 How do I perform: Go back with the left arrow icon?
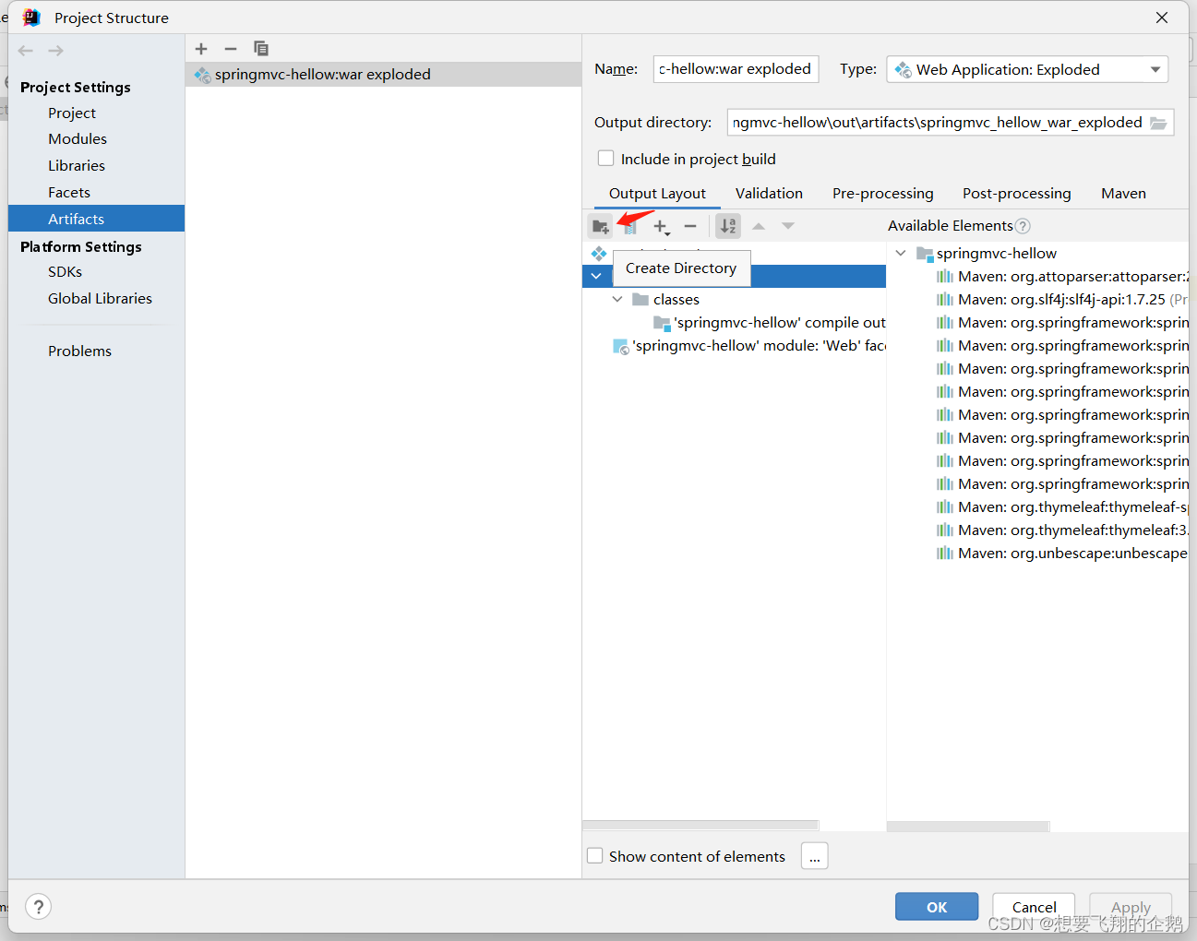point(26,51)
